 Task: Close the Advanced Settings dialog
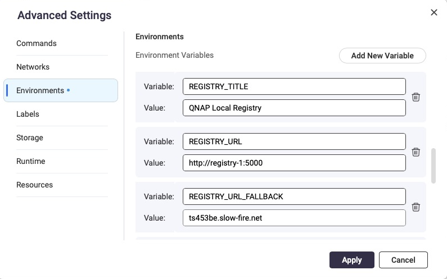[434, 12]
